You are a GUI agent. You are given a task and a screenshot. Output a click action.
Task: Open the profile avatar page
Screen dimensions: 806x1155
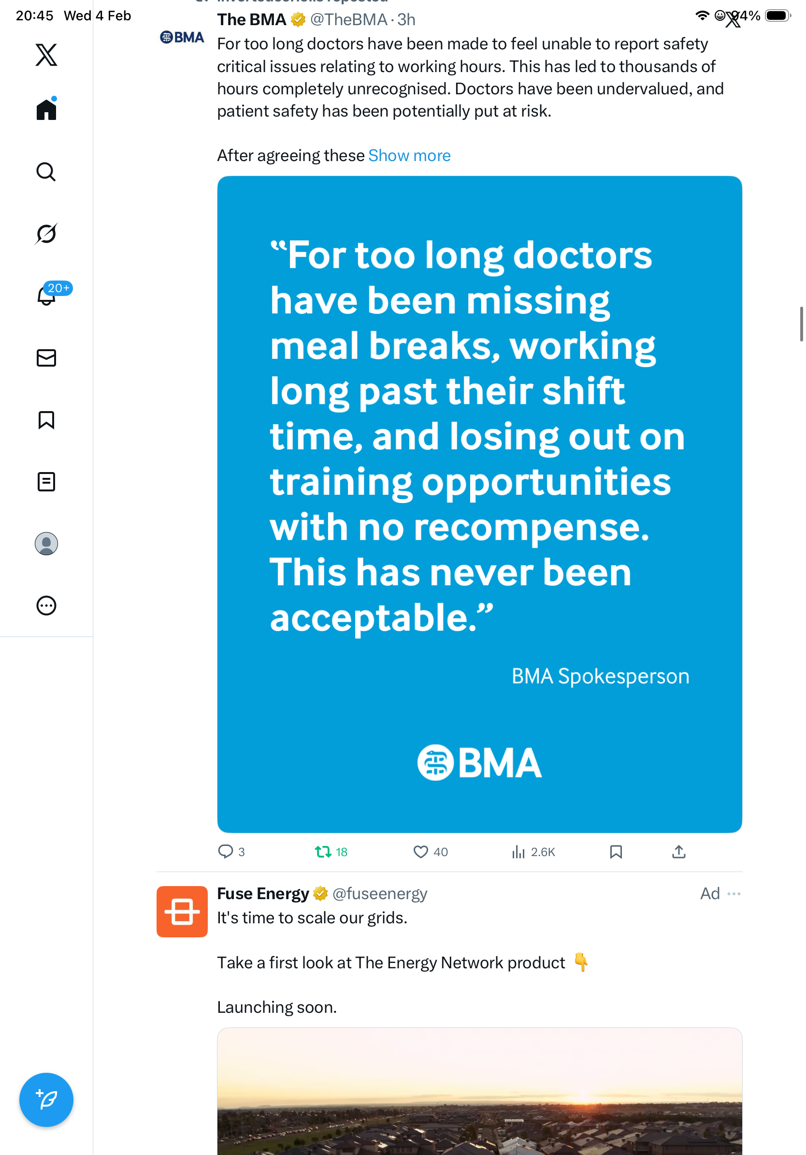46,543
